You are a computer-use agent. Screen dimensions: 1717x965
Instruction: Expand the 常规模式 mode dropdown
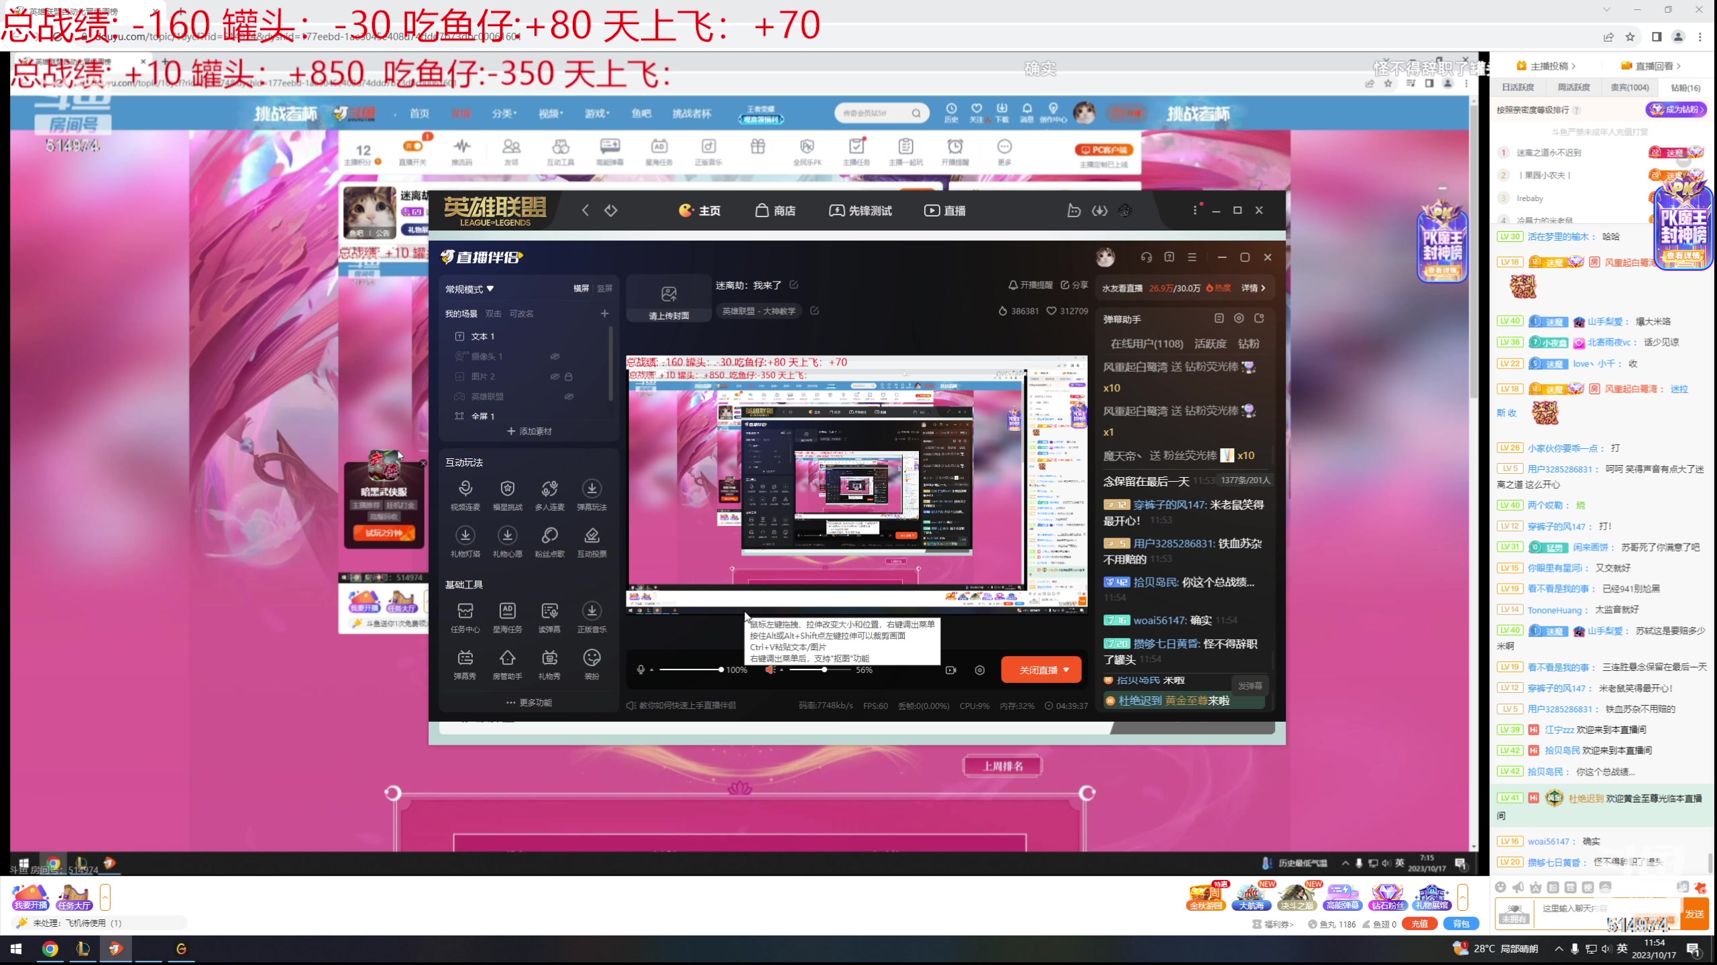[469, 289]
